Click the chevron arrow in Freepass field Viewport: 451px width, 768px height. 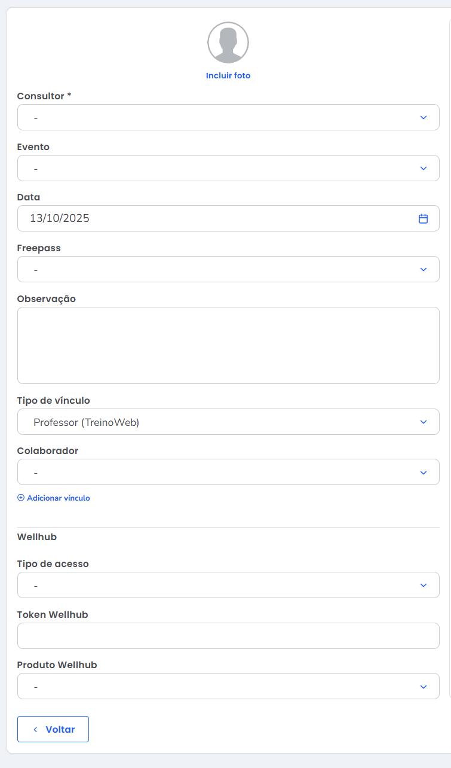click(x=423, y=269)
